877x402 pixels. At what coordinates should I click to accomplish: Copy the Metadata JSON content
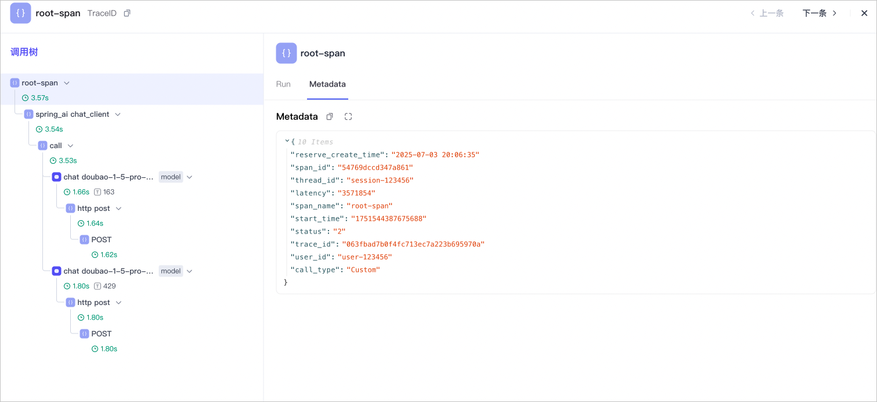click(x=330, y=117)
